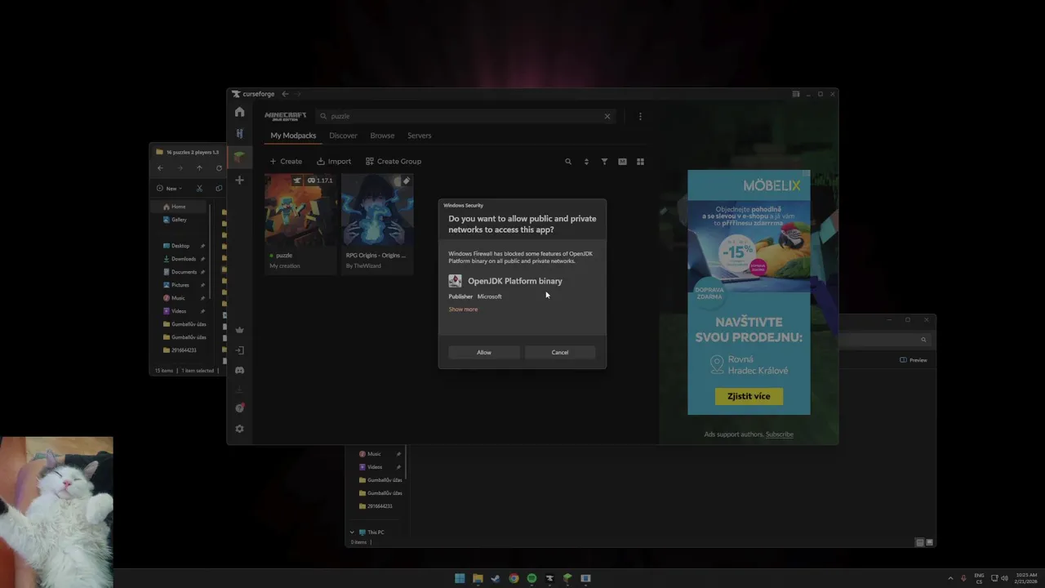Clear the puzzle search with the X icon
This screenshot has height=588, width=1045.
607,116
